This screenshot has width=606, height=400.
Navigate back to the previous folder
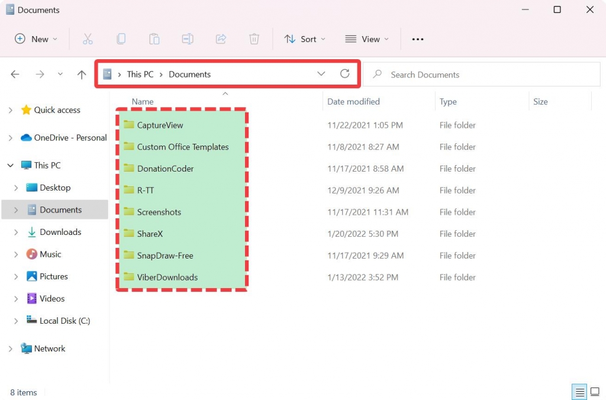(15, 74)
